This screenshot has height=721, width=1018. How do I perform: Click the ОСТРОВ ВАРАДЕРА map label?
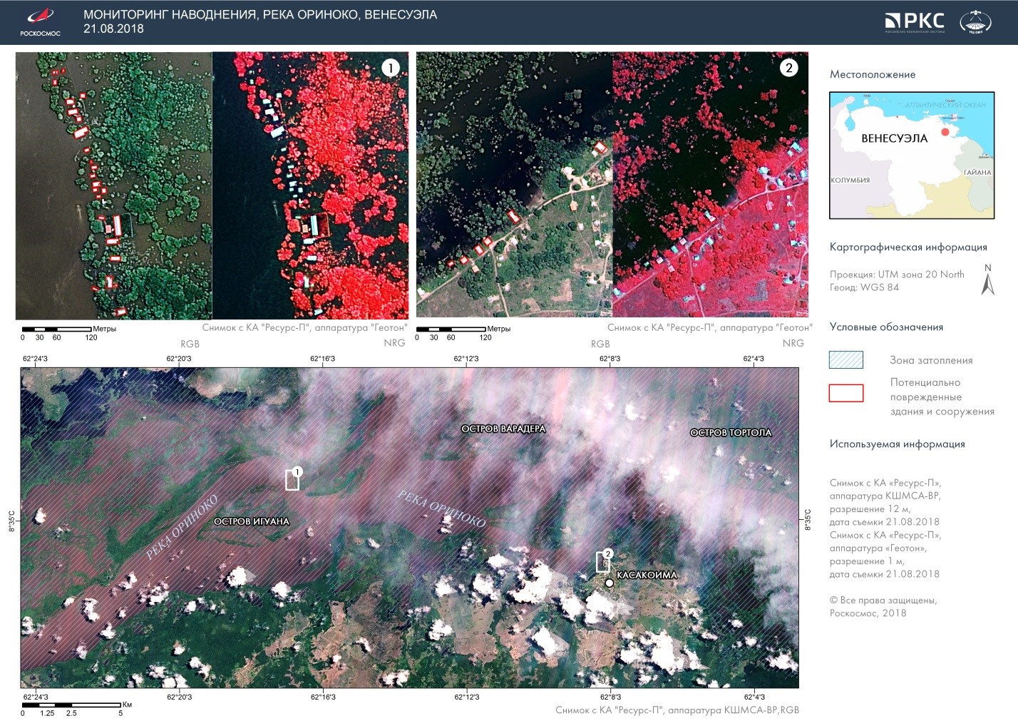point(503,429)
